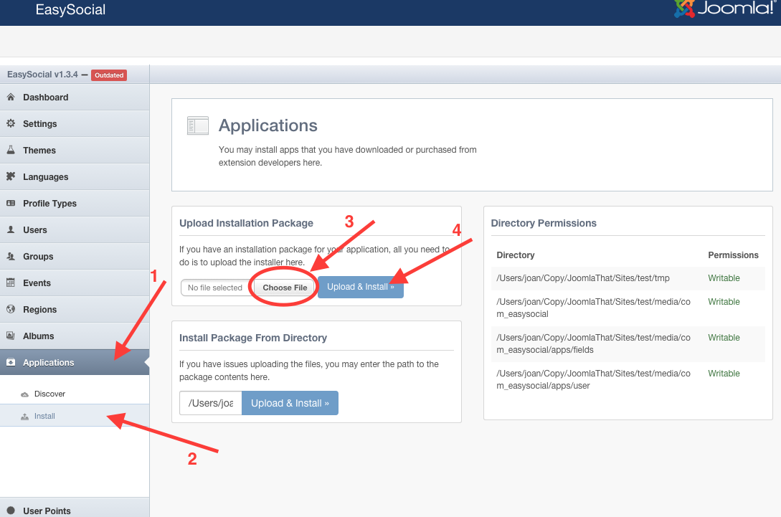Image resolution: width=781 pixels, height=517 pixels.
Task: Open the Groups section
Action: tap(75, 256)
